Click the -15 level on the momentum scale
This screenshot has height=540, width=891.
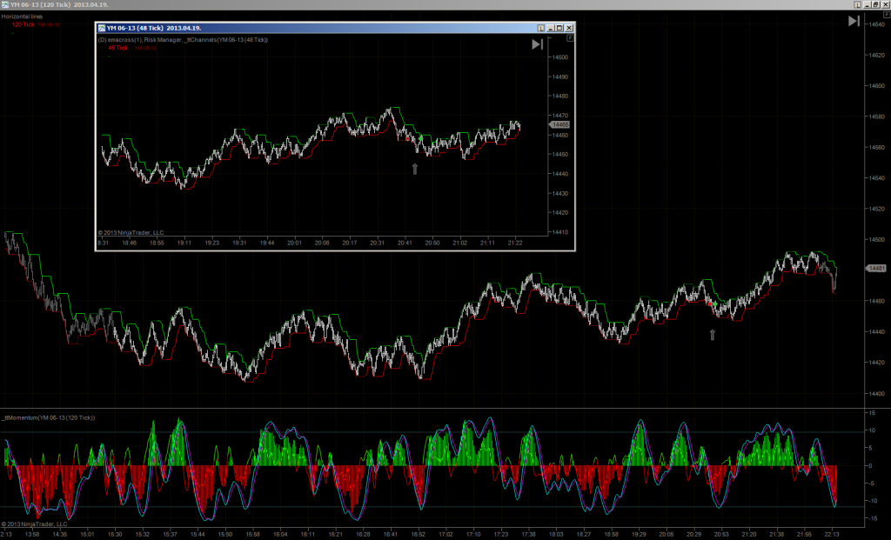tap(871, 518)
